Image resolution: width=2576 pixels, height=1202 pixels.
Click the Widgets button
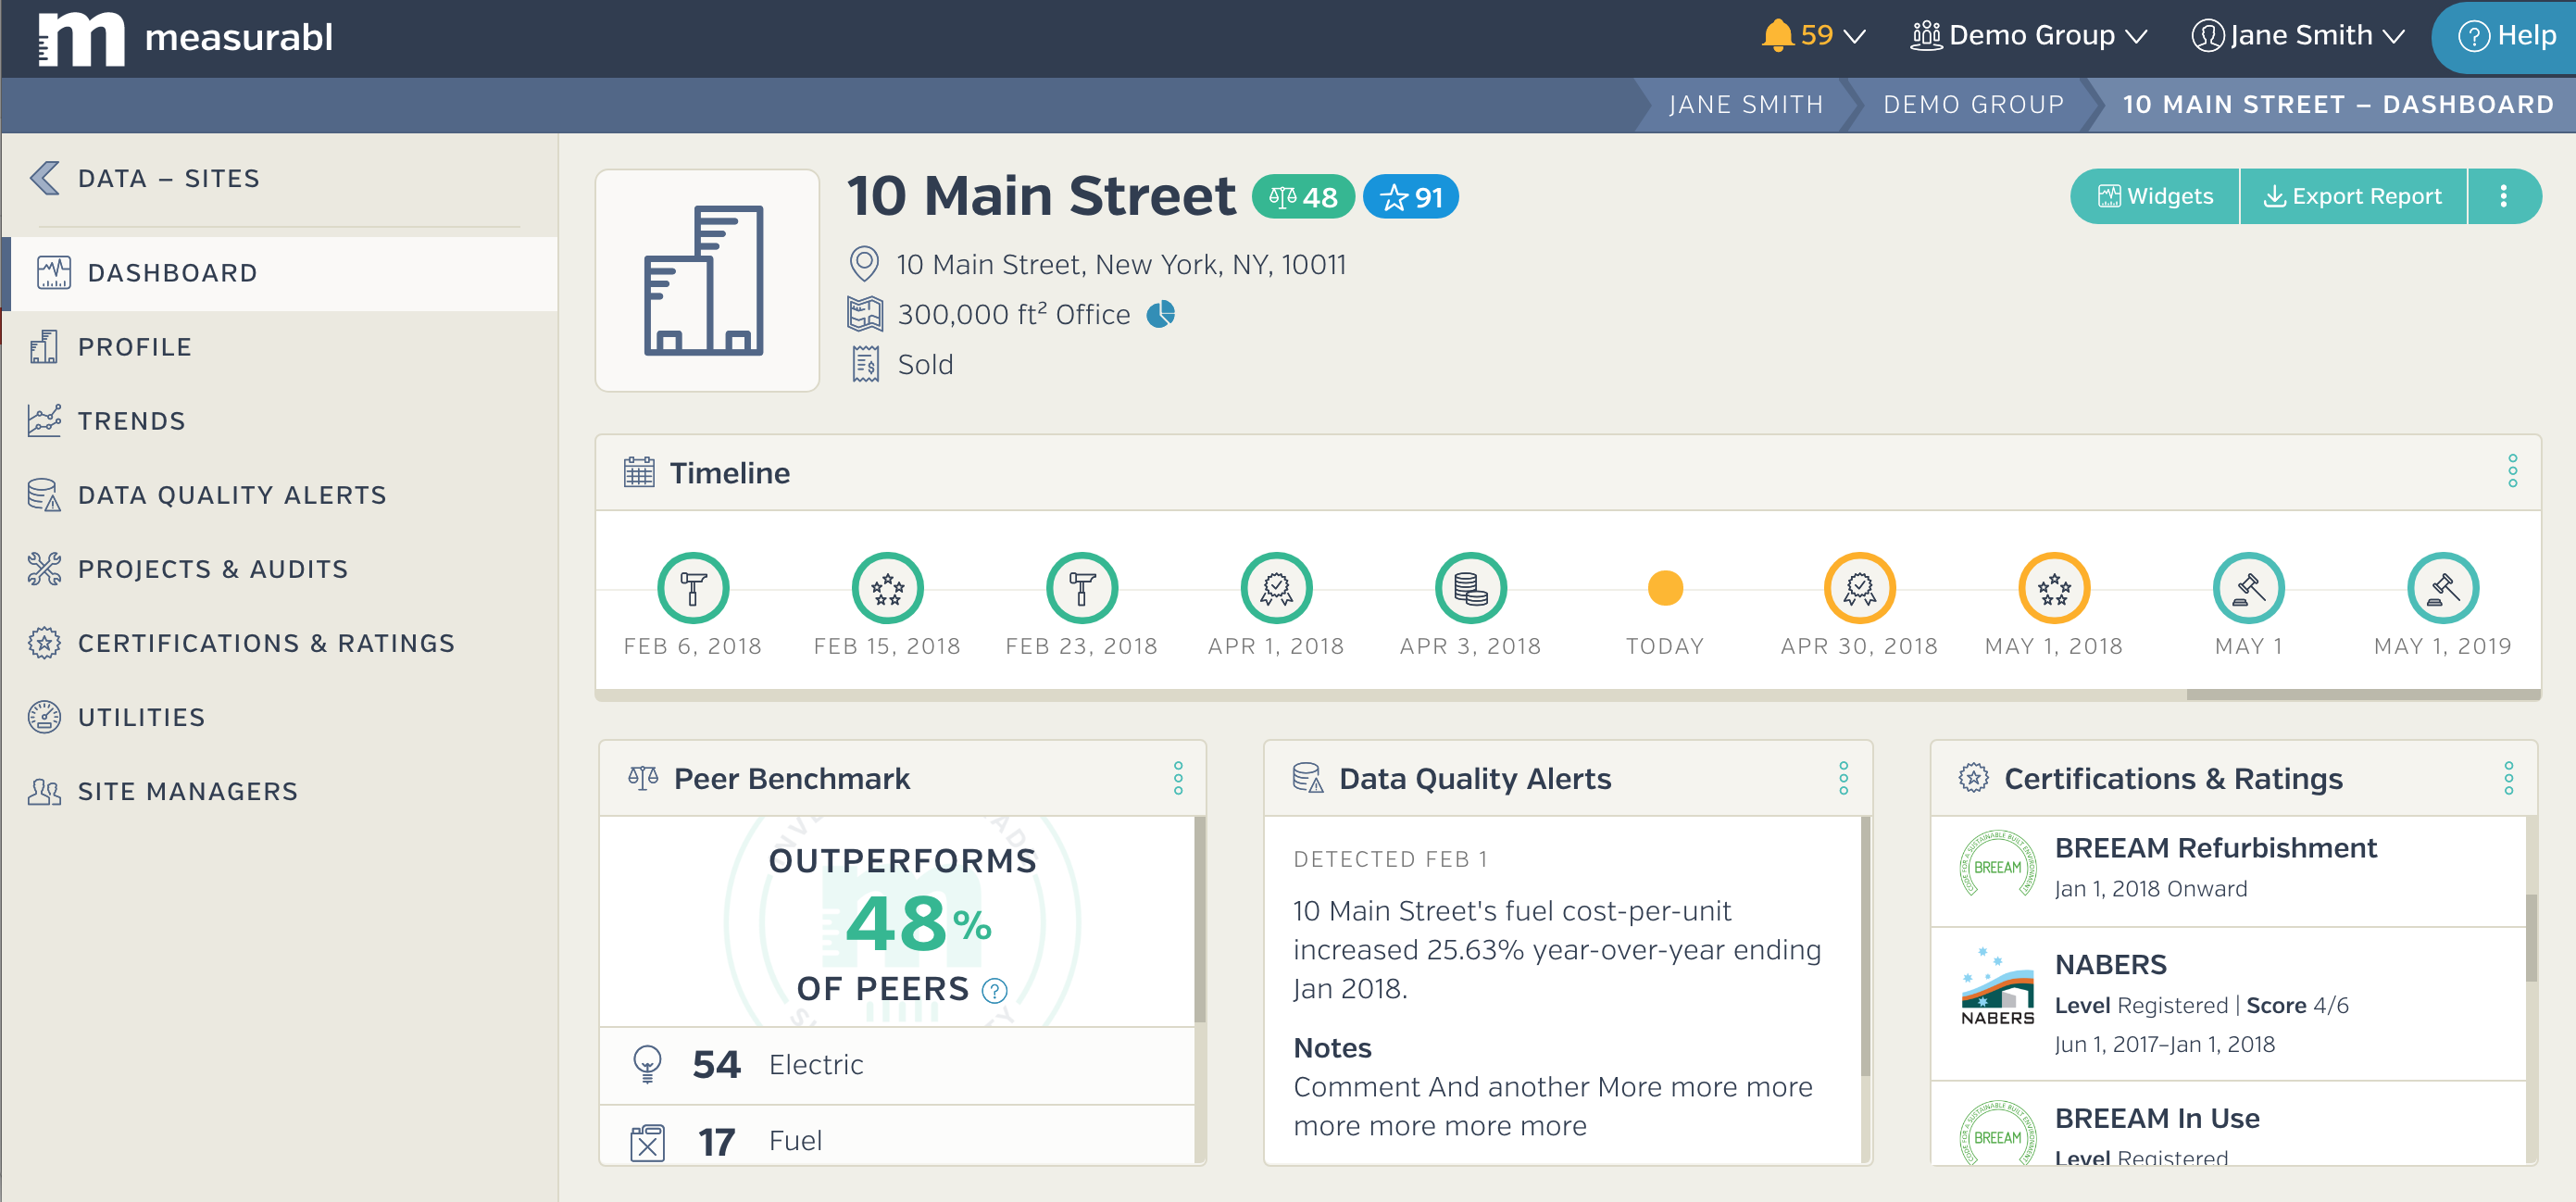2155,196
